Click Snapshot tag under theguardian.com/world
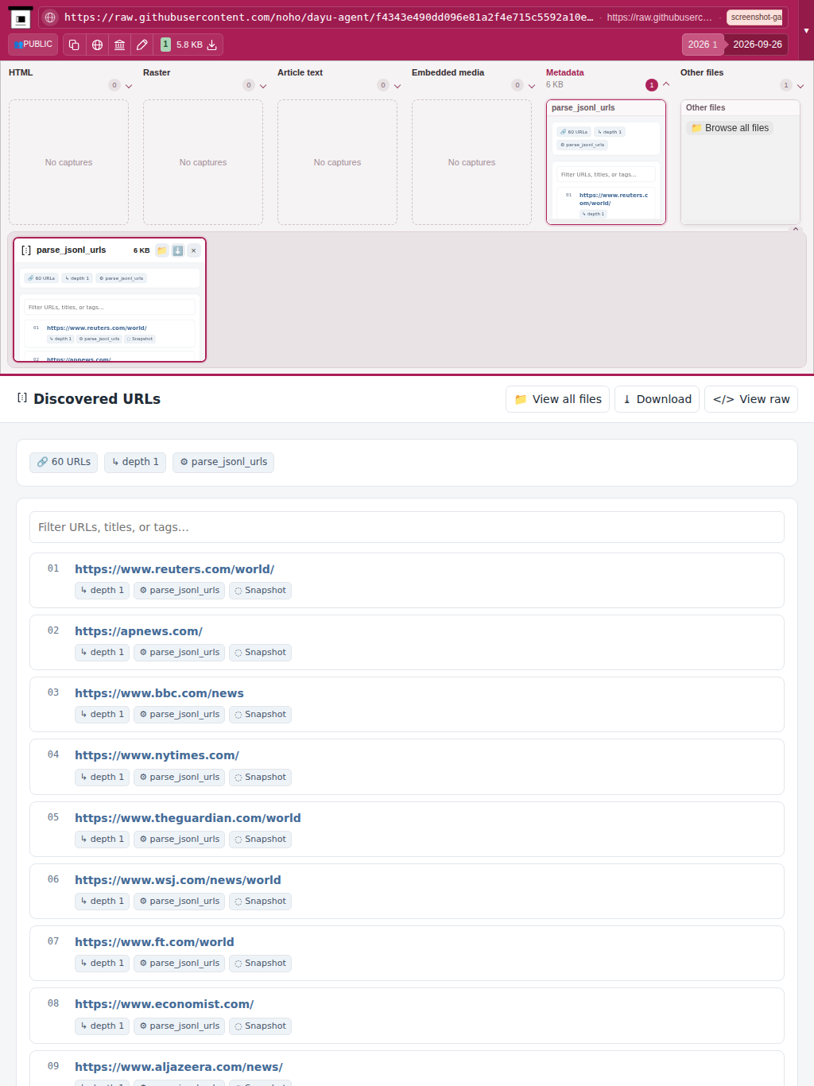This screenshot has width=814, height=1086. [x=260, y=840]
